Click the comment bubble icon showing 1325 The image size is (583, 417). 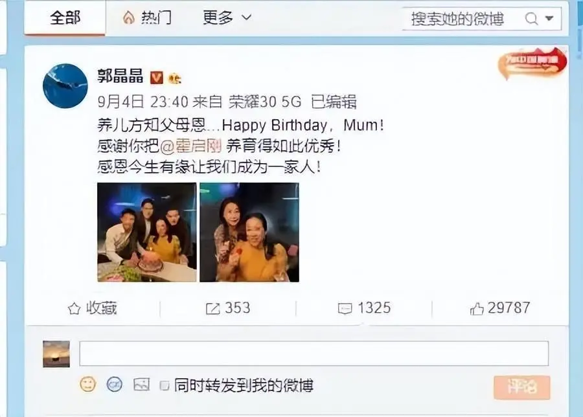click(x=345, y=308)
